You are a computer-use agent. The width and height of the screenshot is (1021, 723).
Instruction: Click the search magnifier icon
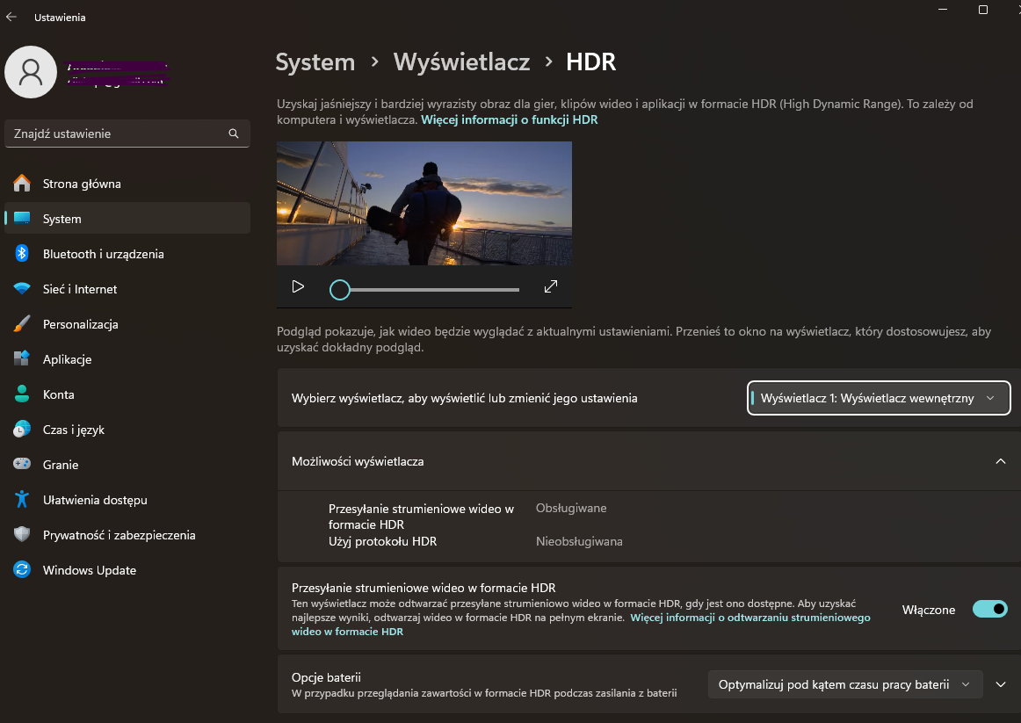pos(234,134)
